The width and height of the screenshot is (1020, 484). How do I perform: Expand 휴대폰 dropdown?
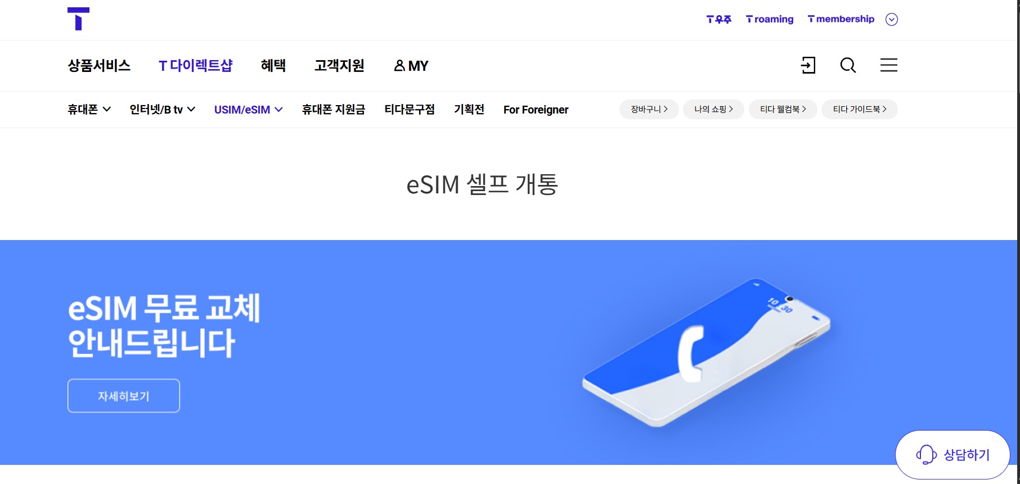pos(89,110)
